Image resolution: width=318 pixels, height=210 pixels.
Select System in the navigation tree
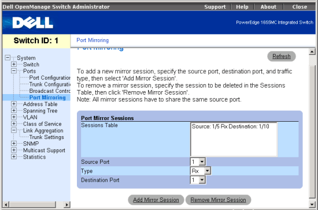pyautogui.click(x=26, y=58)
